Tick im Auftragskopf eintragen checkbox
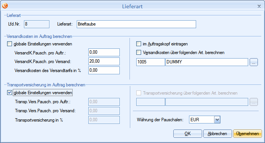This screenshot has height=143, width=265. 138,44
